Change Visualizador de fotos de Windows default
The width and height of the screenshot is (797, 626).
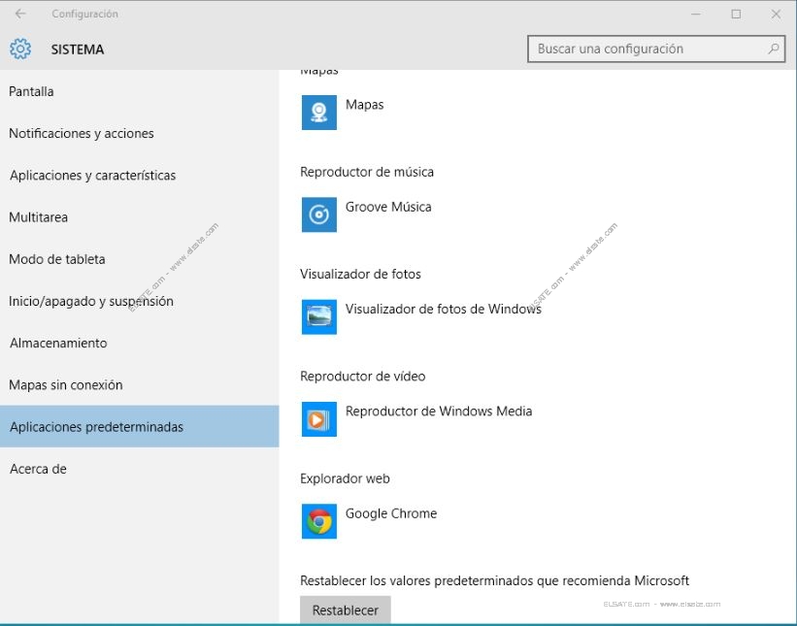point(444,309)
